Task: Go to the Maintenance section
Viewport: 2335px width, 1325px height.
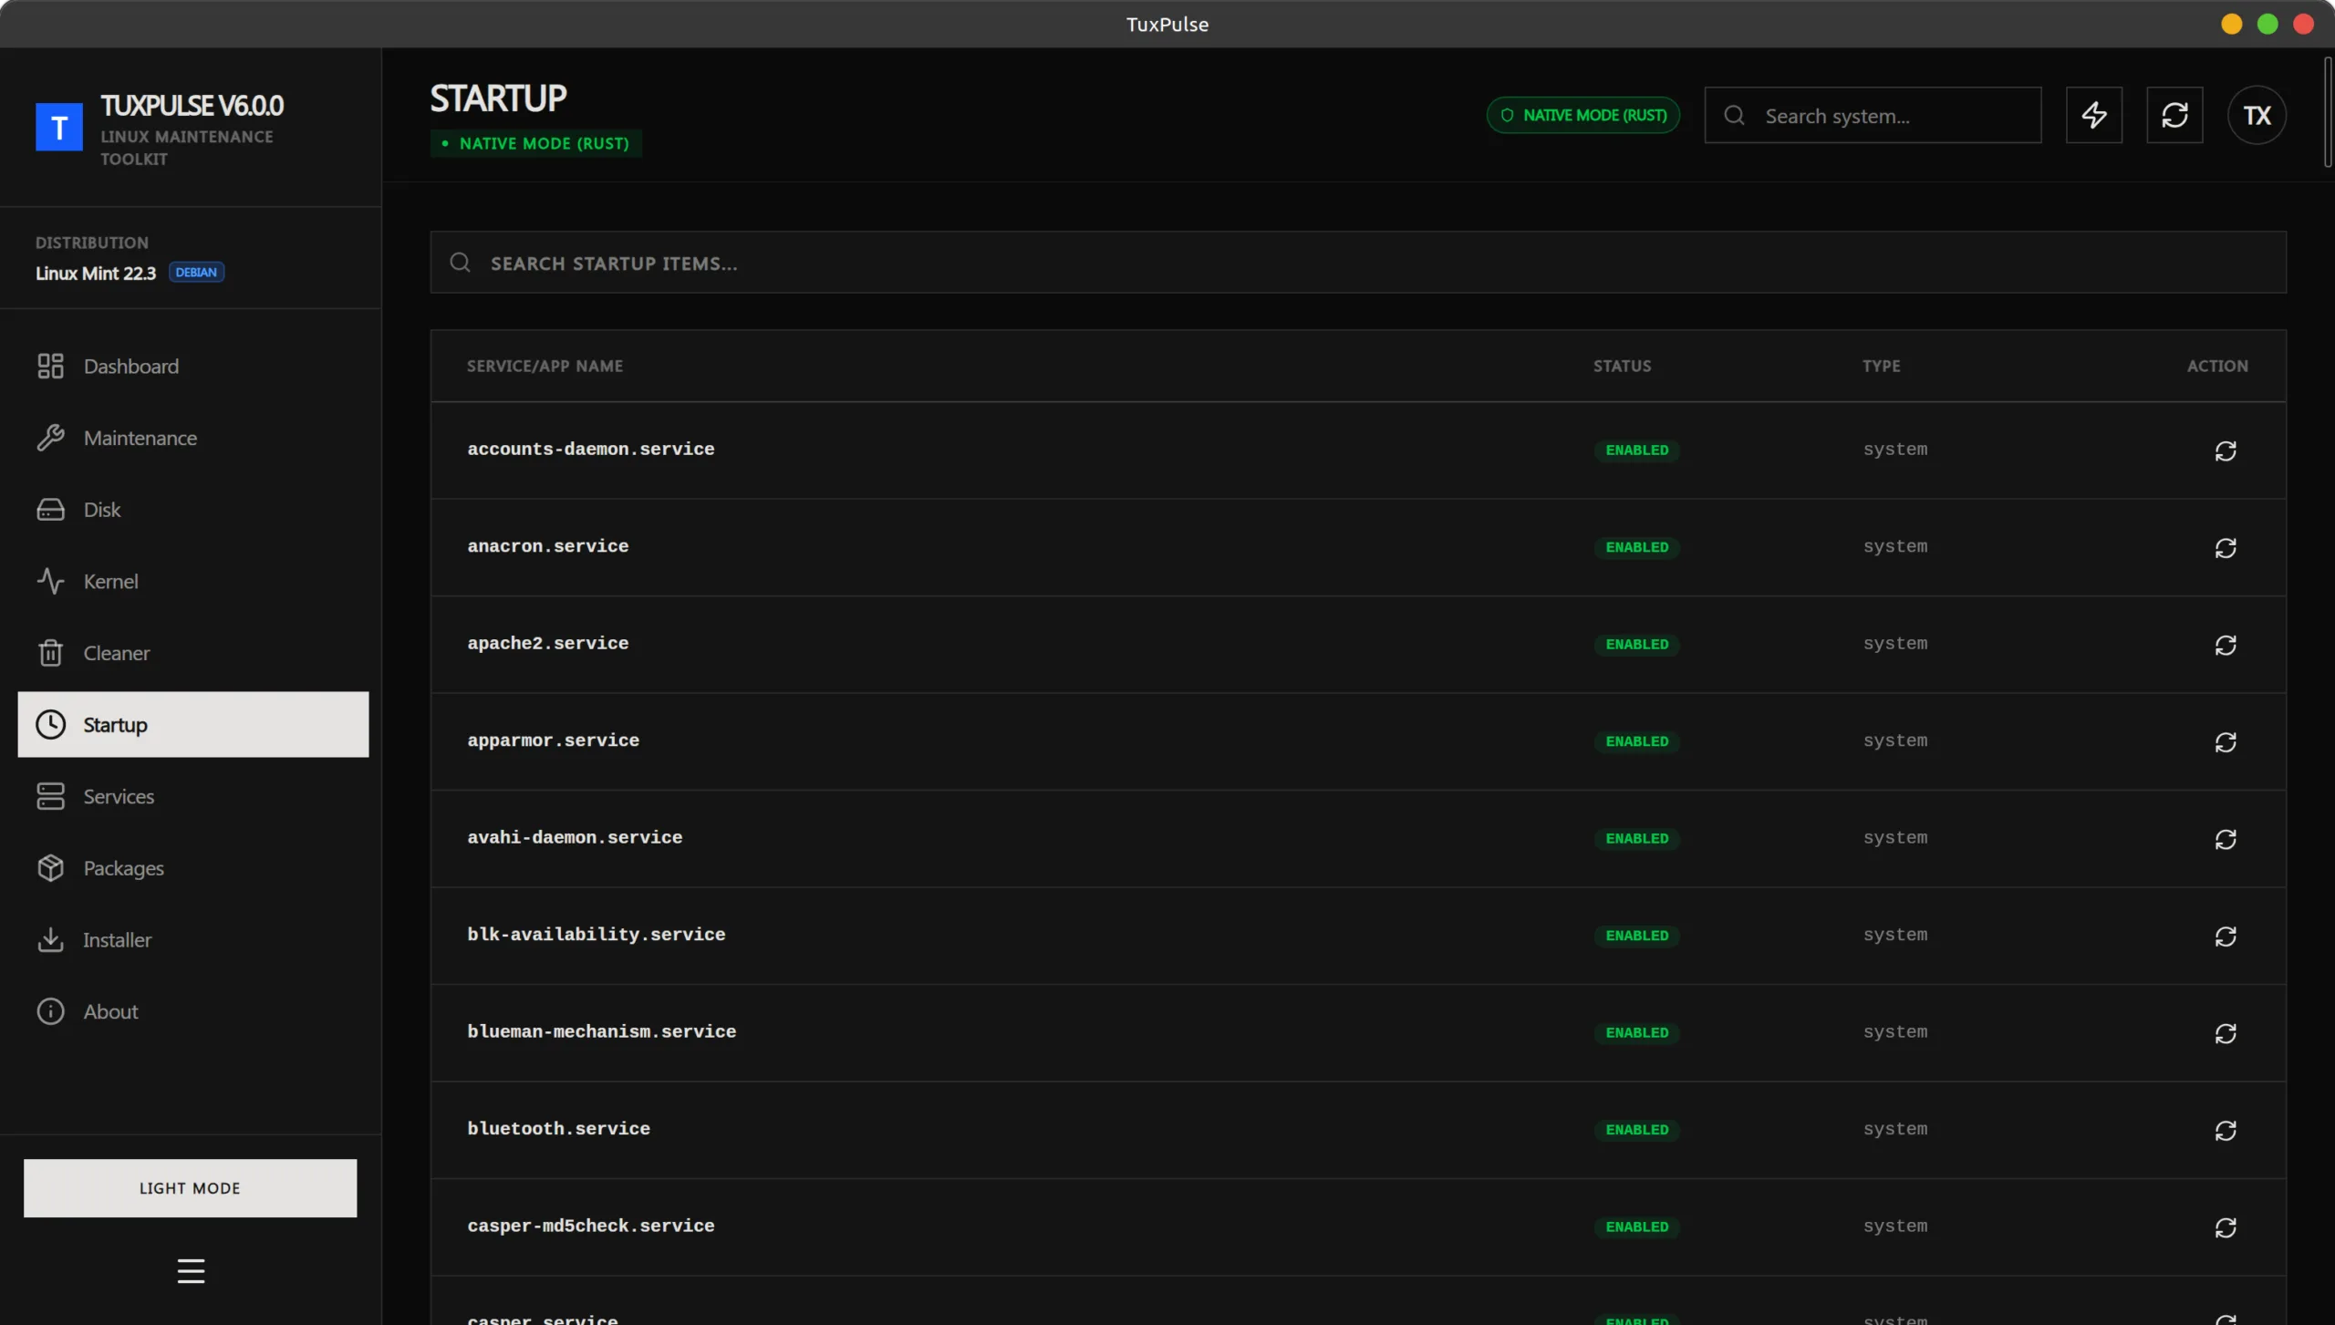Action: pyautogui.click(x=140, y=438)
